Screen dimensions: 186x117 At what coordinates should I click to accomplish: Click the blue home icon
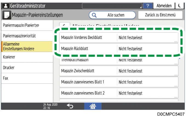point(93,106)
